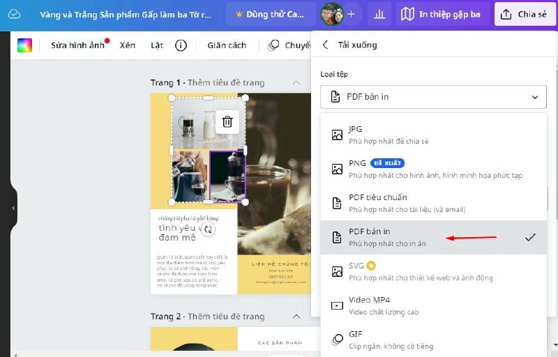Open the rainbow color picker swatch
Viewport: 558px width, 357px height.
point(25,45)
